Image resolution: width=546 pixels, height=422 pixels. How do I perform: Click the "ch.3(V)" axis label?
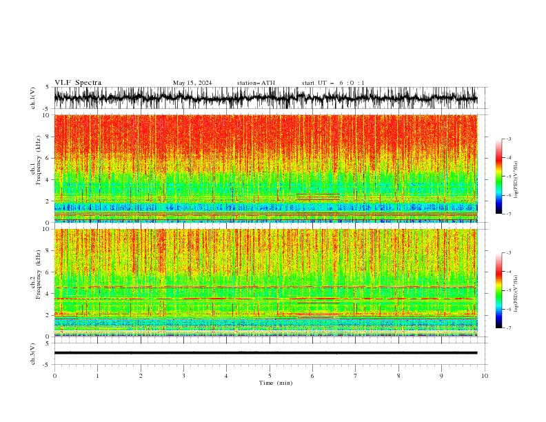(x=33, y=354)
